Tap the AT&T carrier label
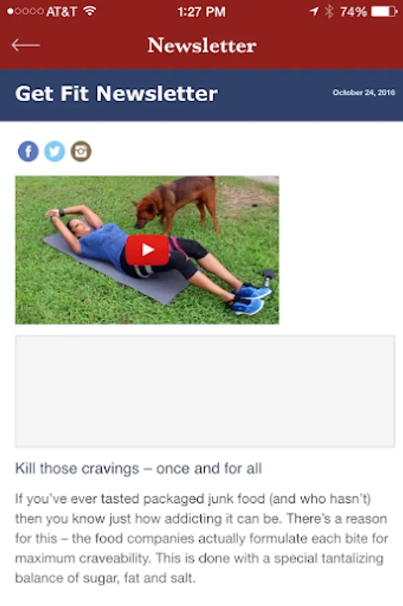 [62, 11]
